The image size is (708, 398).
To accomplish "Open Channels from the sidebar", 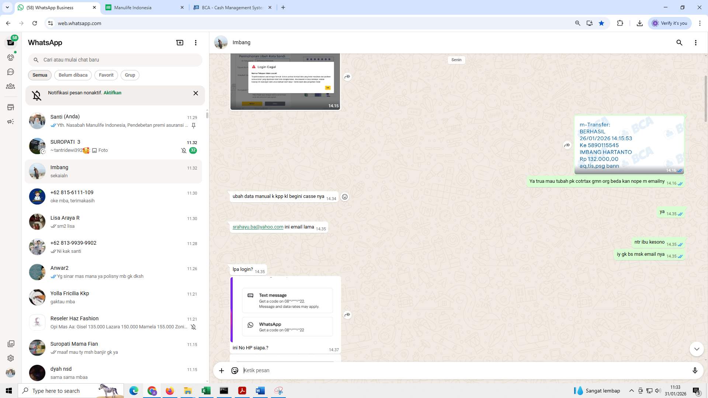I will click(x=11, y=72).
